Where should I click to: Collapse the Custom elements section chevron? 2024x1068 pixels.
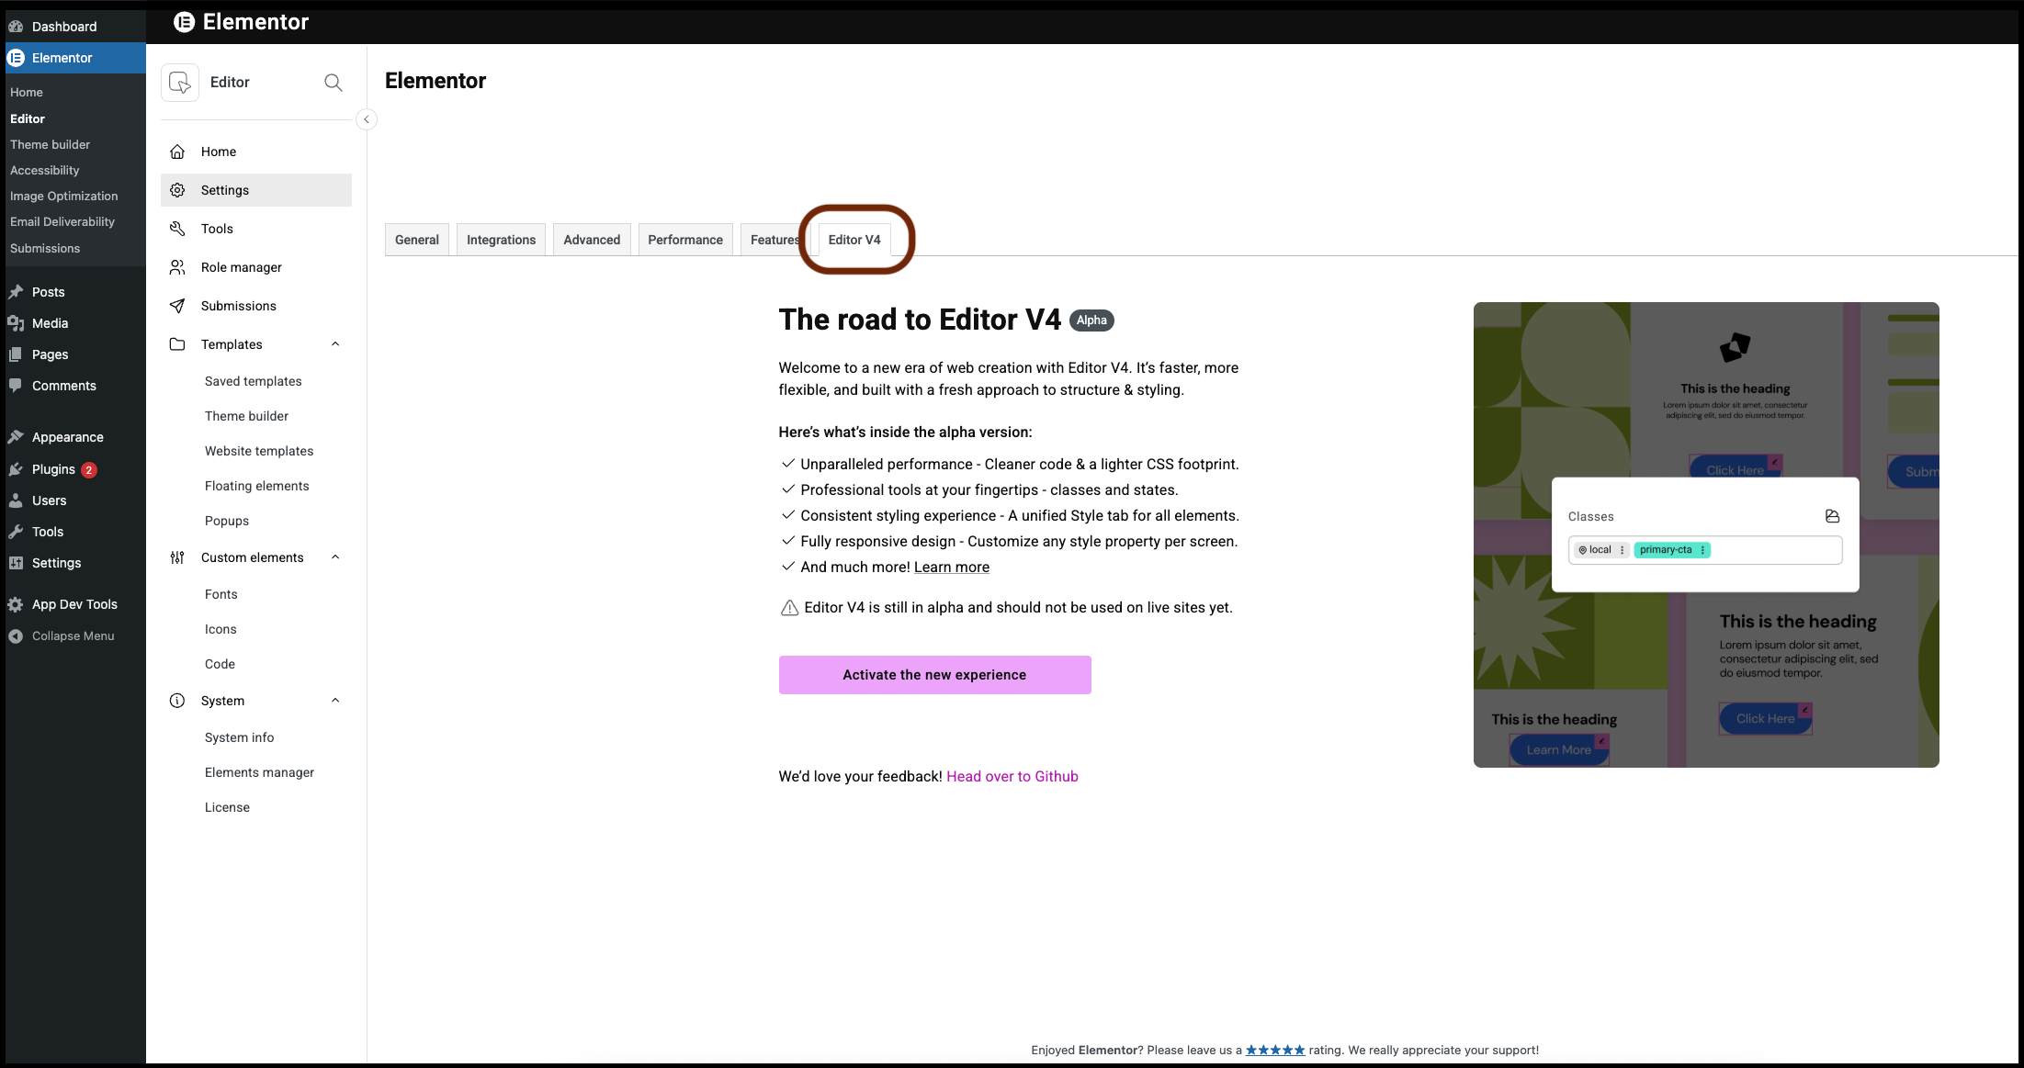[335, 557]
